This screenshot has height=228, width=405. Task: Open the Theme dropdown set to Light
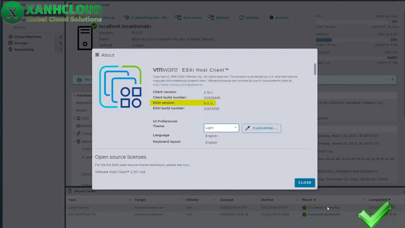click(x=221, y=128)
